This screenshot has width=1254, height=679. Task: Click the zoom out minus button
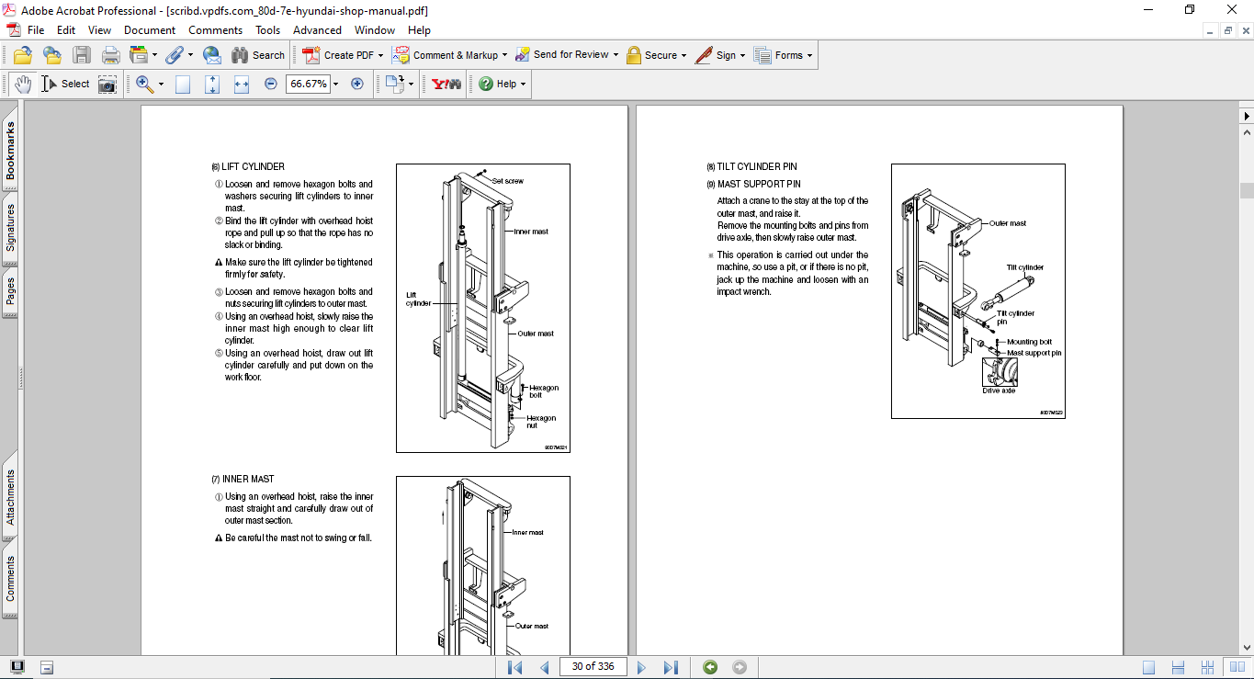click(x=271, y=84)
